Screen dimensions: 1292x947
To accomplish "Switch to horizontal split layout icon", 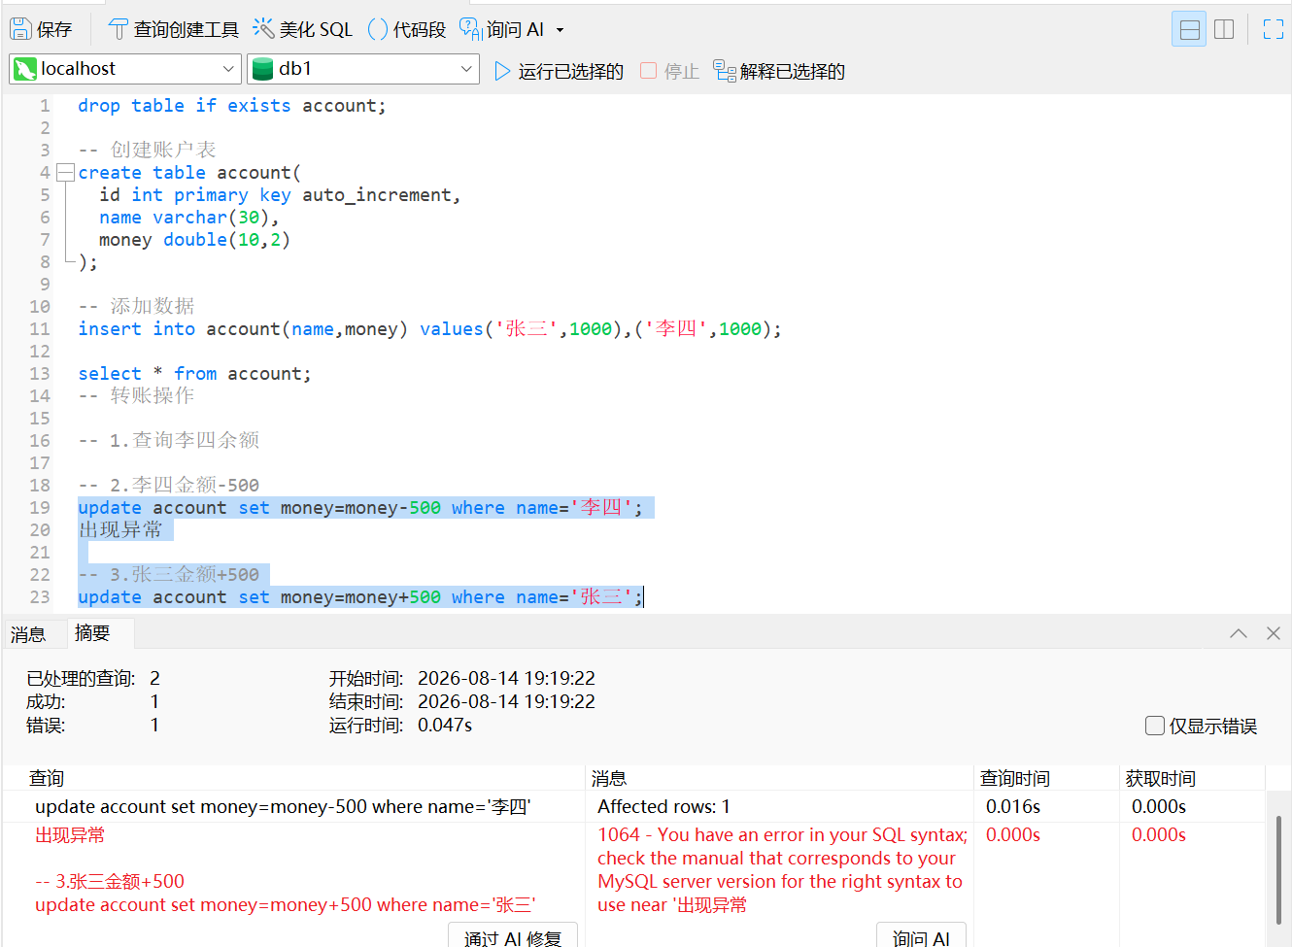I will [1189, 29].
